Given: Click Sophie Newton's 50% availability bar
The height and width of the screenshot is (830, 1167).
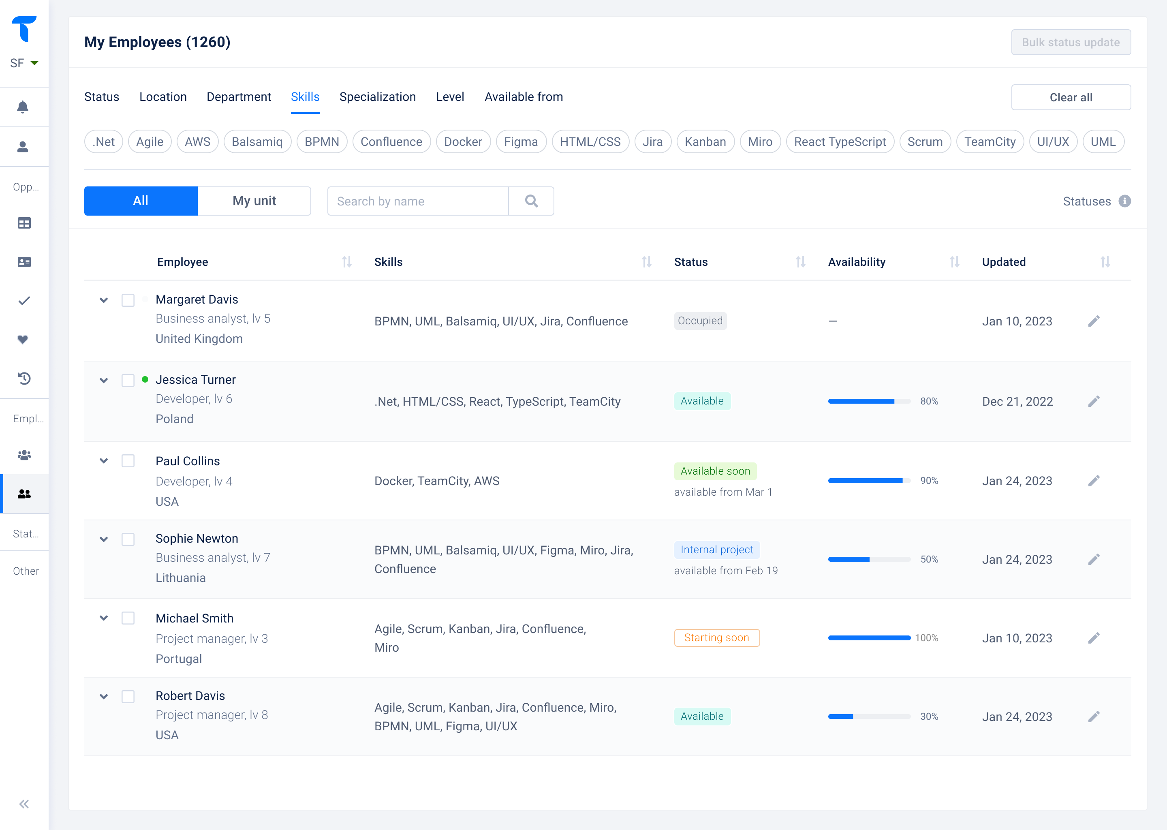Looking at the screenshot, I should [869, 559].
